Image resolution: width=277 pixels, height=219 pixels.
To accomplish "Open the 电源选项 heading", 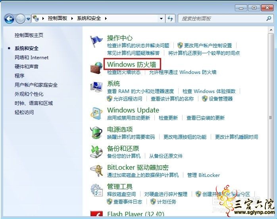I will 119,129.
